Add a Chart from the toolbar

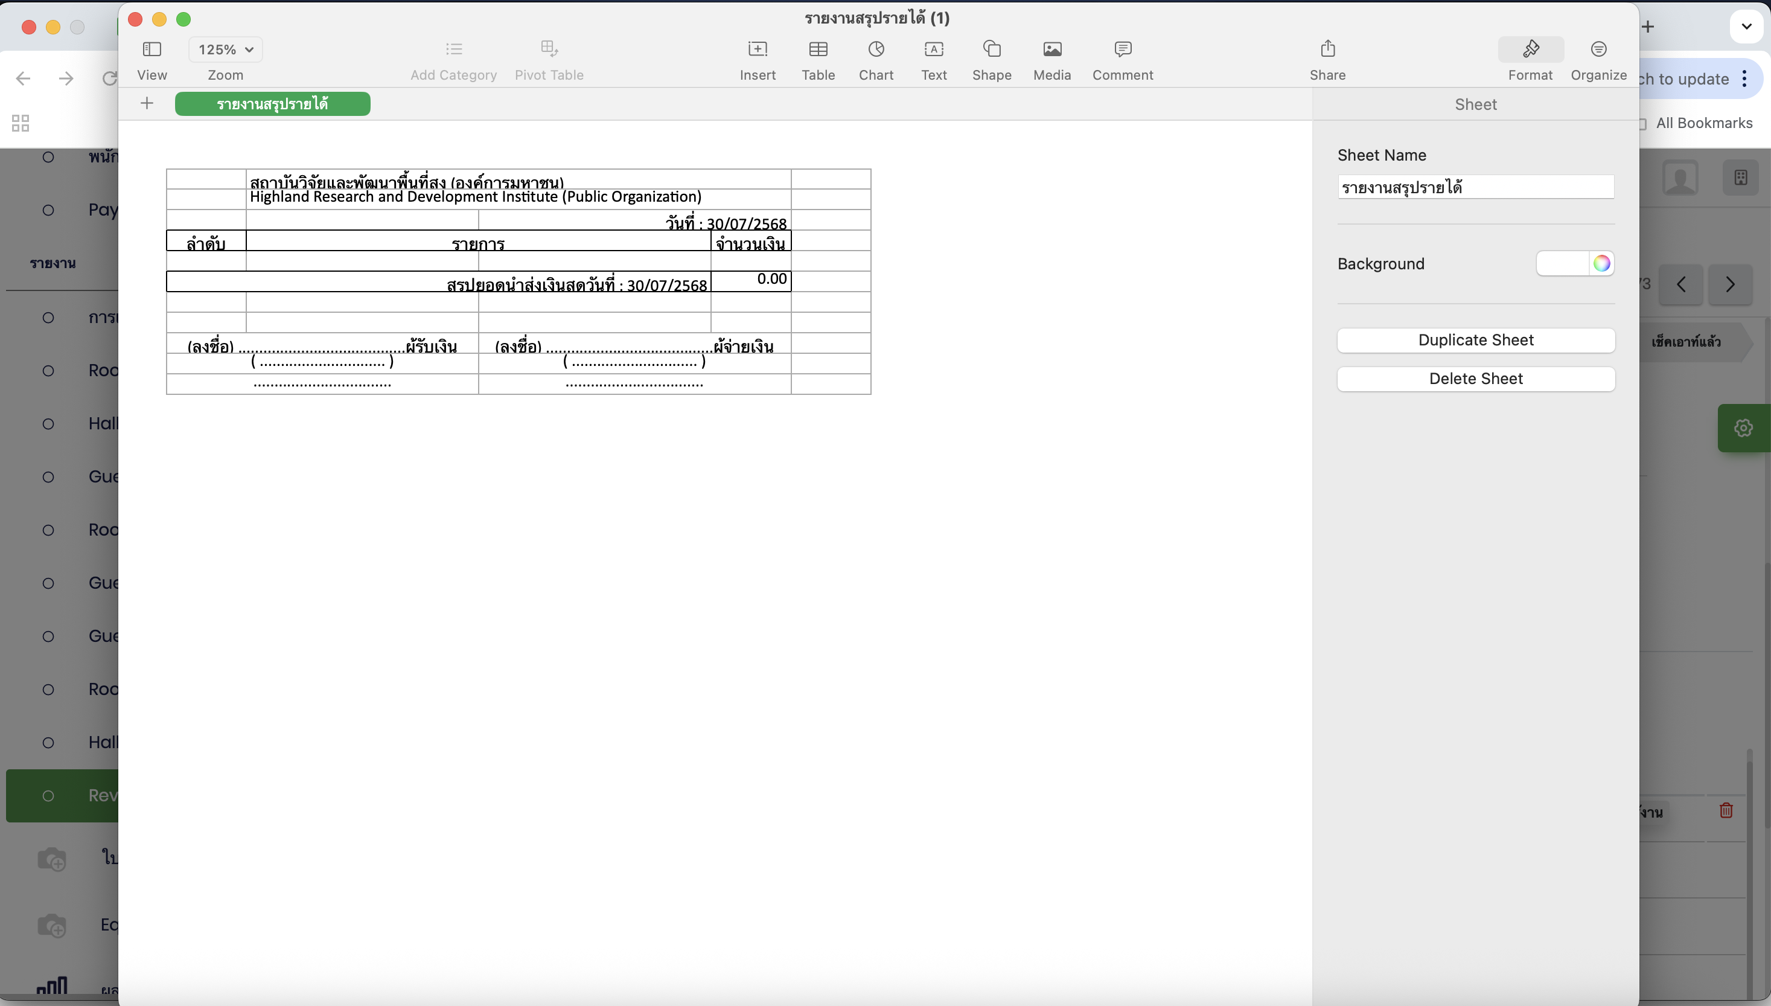tap(875, 50)
